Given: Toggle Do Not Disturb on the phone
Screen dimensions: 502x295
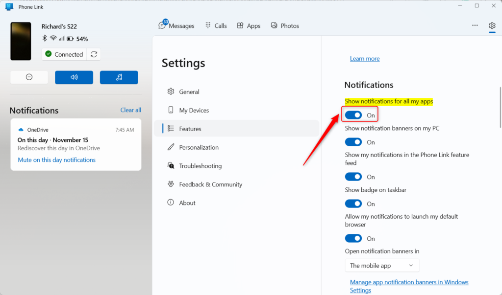Looking at the screenshot, I should (29, 77).
